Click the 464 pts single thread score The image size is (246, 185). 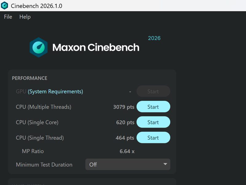click(125, 138)
